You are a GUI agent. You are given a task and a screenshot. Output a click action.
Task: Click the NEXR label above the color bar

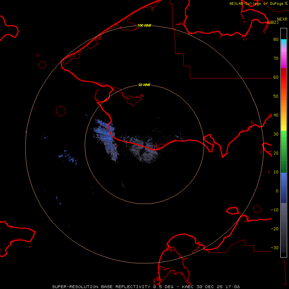click(282, 19)
